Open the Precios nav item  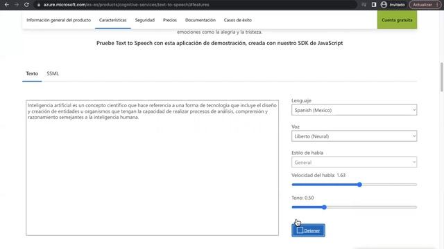170,20
